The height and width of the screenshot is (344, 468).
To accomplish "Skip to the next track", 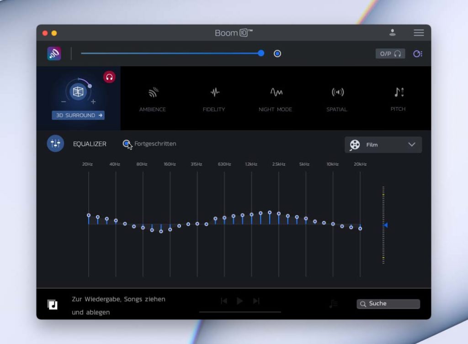I will coord(256,301).
